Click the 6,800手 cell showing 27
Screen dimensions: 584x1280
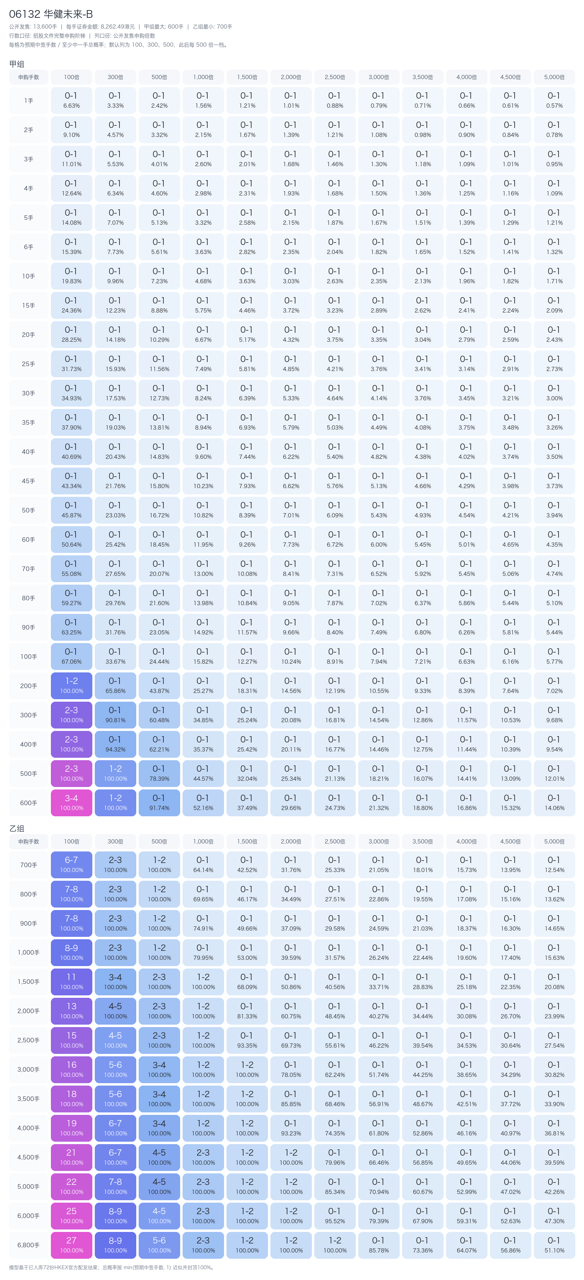click(71, 1245)
